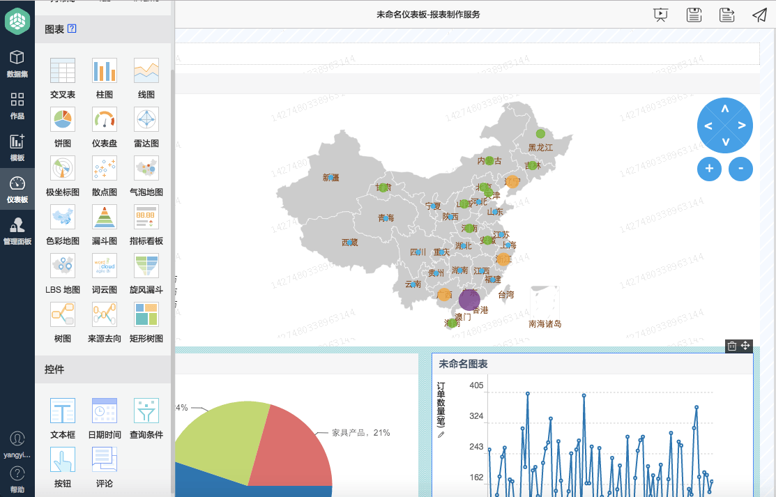Publish dashboard with paper plane icon
The width and height of the screenshot is (776, 497).
click(760, 15)
